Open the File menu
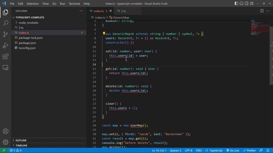This screenshot has width=273, height=153. (12, 4)
